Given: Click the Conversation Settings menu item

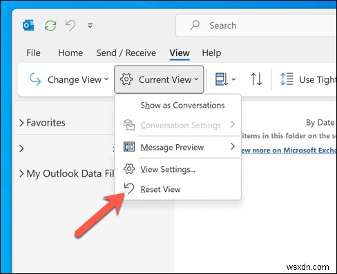Looking at the screenshot, I should point(177,125).
